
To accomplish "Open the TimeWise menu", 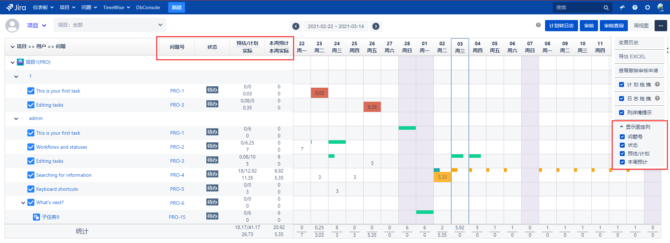I will tap(116, 7).
